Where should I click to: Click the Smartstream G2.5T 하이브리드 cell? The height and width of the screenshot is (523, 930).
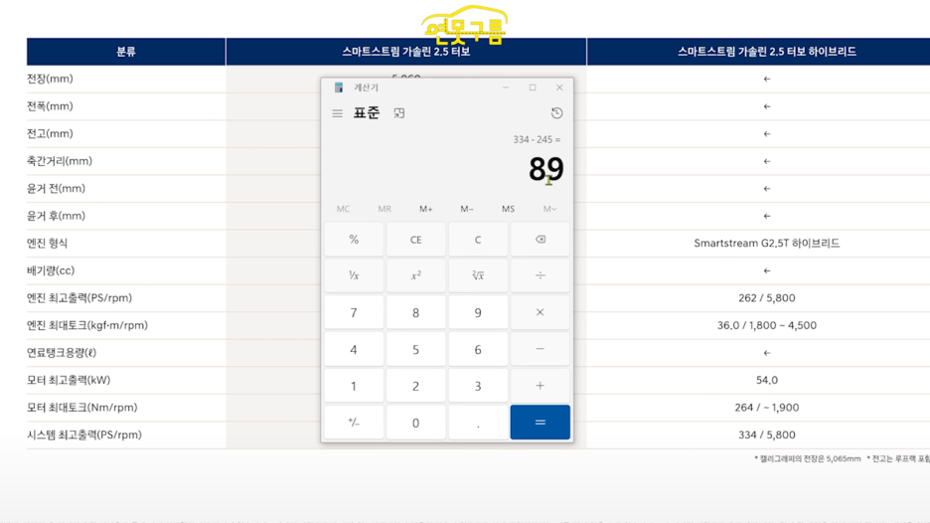click(766, 243)
